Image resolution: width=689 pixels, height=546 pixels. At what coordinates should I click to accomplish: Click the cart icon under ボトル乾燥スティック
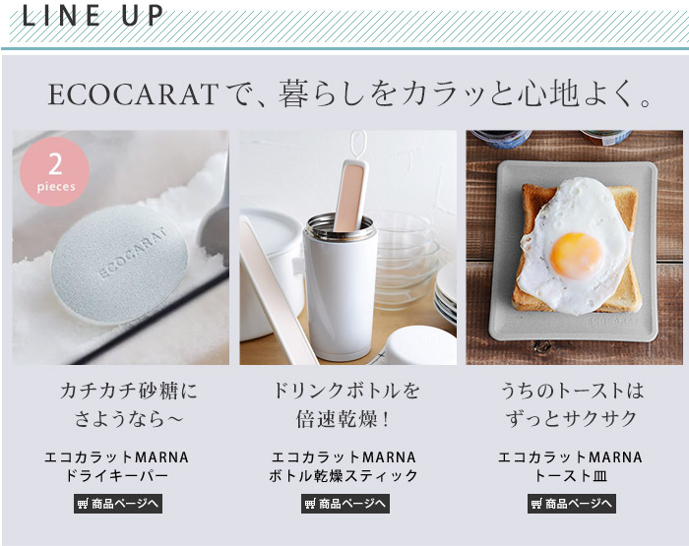pos(310,504)
